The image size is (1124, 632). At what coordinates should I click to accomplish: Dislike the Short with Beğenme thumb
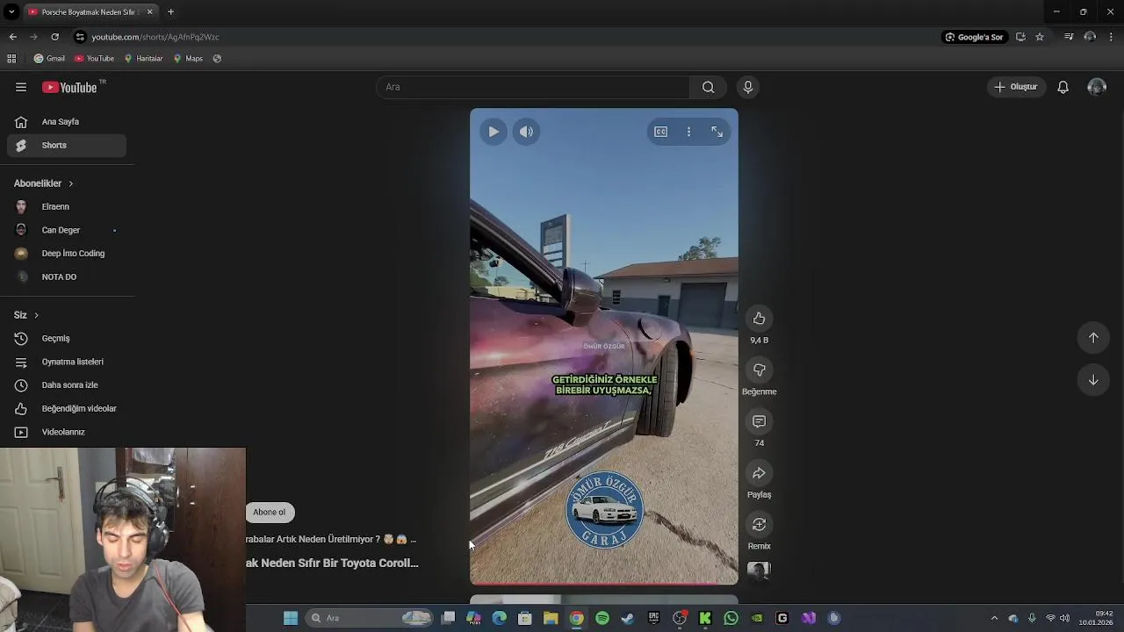coord(760,370)
